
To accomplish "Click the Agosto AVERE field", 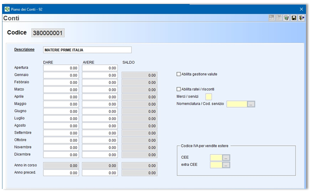I will click(99, 126).
